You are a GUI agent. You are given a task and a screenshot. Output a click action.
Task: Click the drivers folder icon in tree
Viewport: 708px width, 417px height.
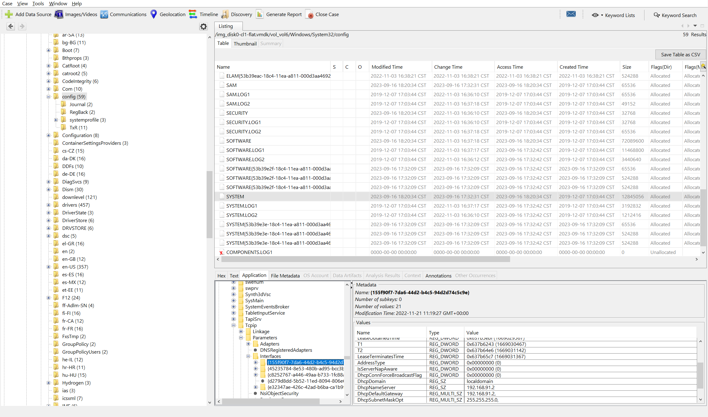coord(56,204)
